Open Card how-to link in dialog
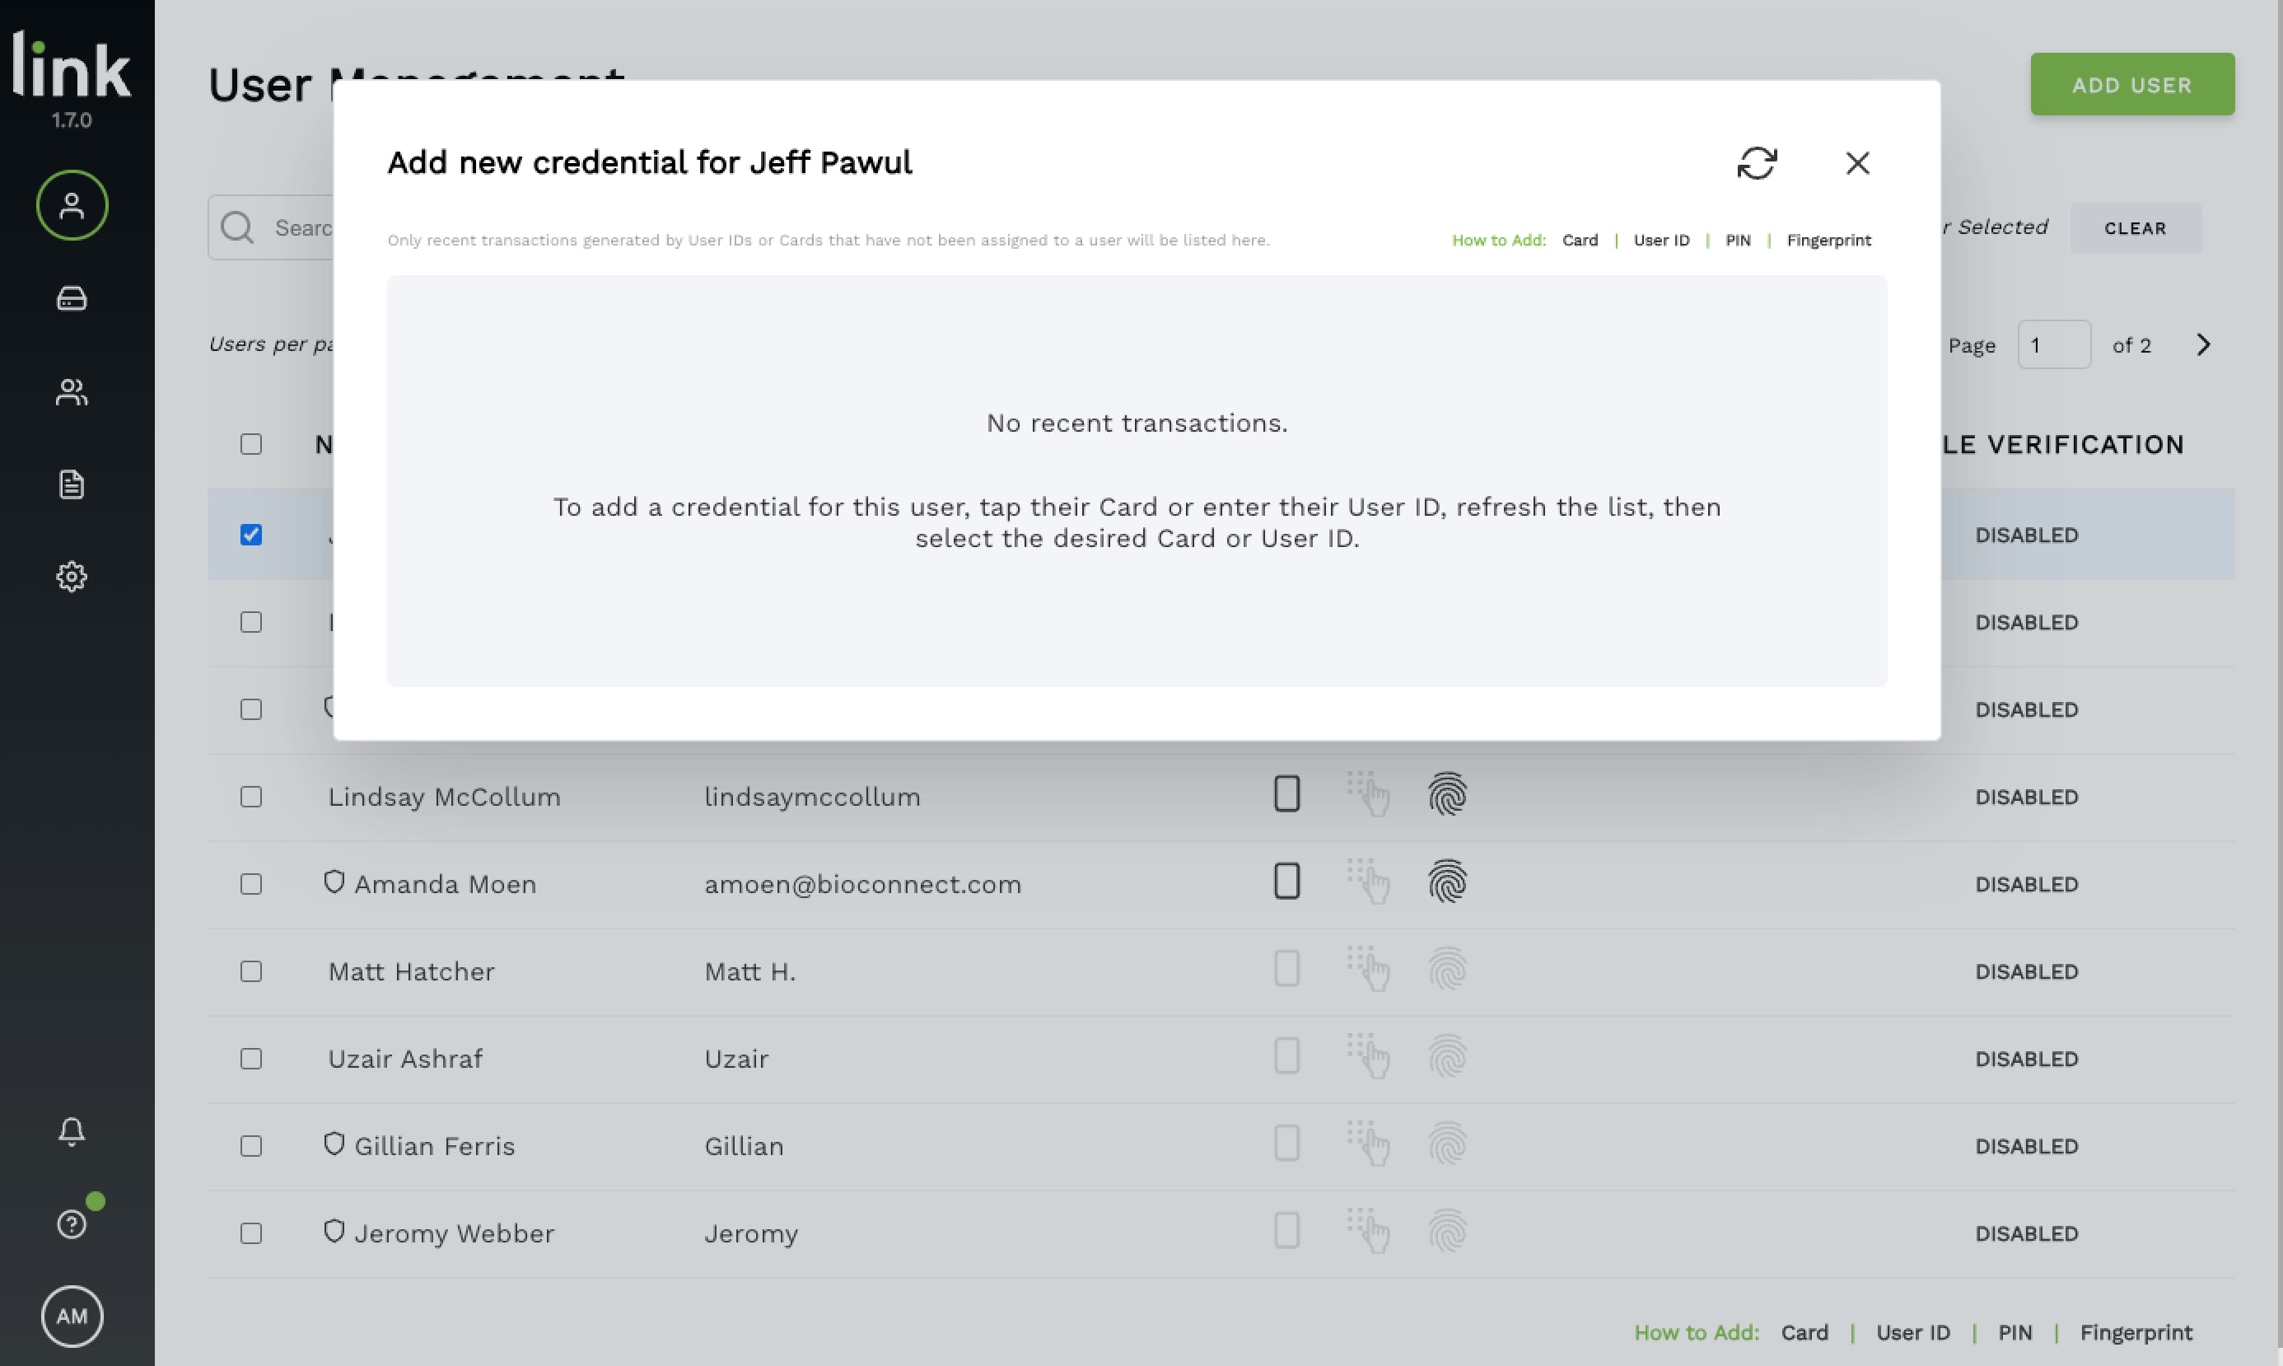Screen dimensions: 2283x1366 1580,241
